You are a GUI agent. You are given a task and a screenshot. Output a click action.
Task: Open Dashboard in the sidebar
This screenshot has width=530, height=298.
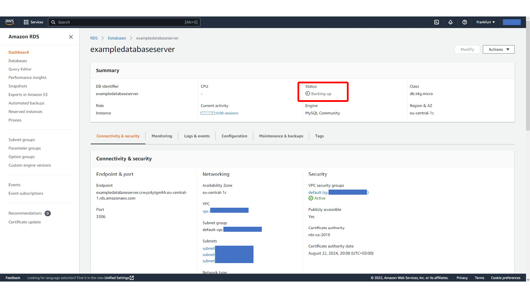pos(19,52)
